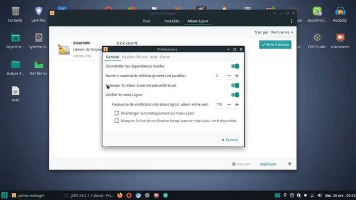The height and width of the screenshot is (200, 356).
Task: Click the BleachBit package name
Action: point(82,43)
